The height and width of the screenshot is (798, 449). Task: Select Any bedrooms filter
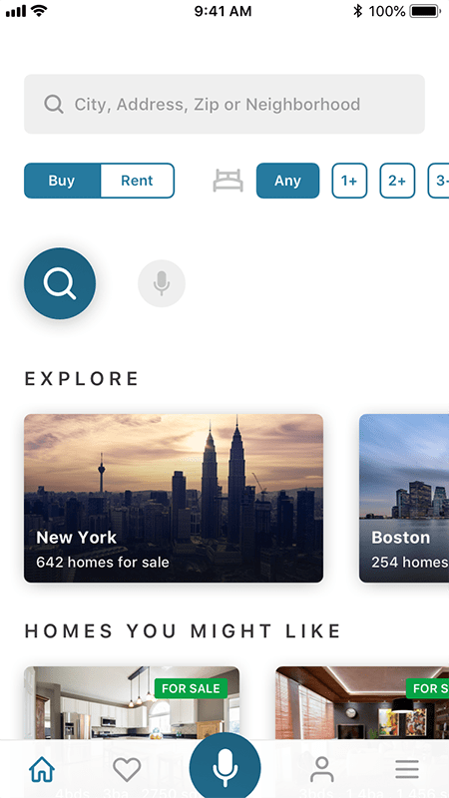pos(287,181)
